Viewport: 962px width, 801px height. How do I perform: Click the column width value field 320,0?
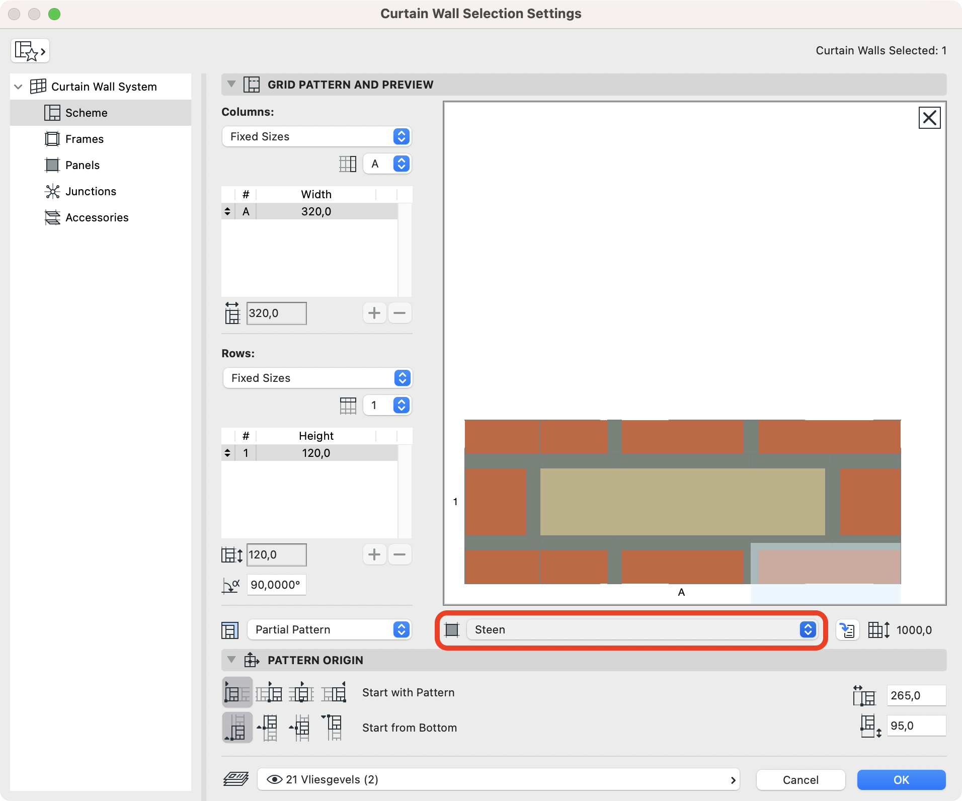click(x=277, y=313)
